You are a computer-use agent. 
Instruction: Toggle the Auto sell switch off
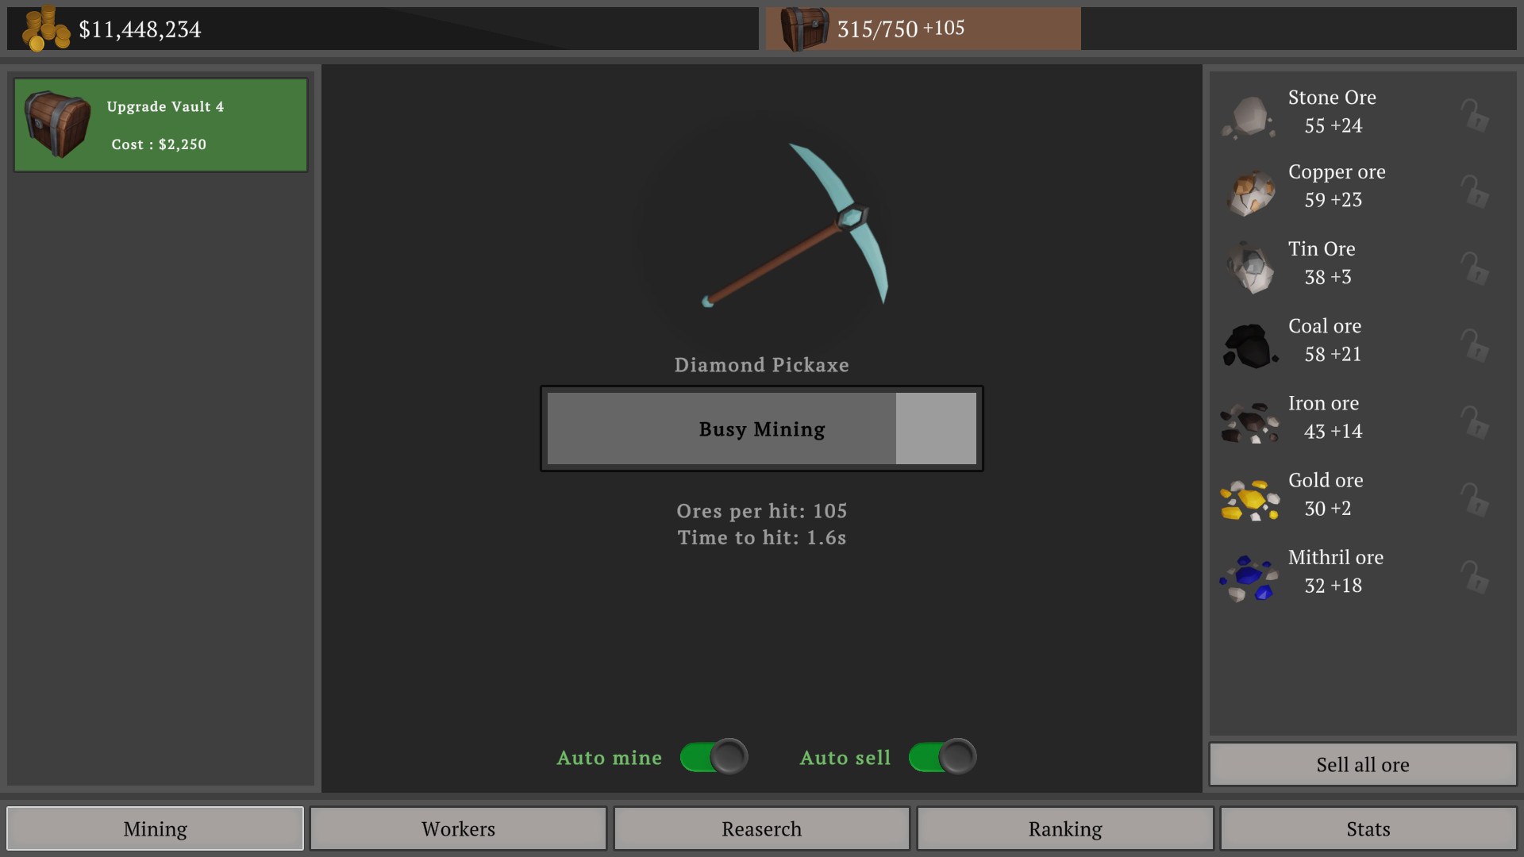coord(939,756)
